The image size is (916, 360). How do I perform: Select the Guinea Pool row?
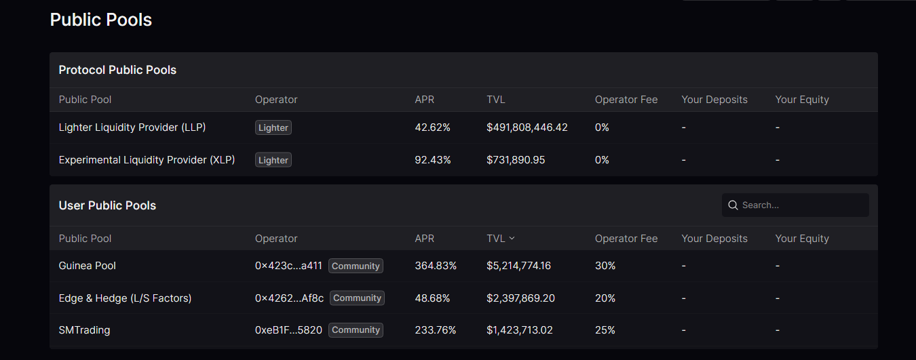88,266
